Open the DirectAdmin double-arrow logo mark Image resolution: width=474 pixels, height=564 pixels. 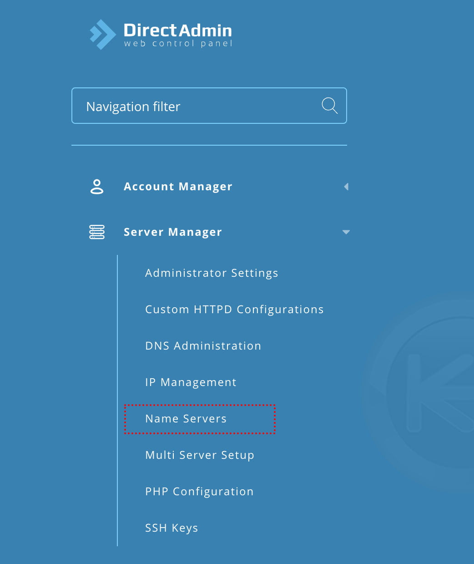[102, 33]
